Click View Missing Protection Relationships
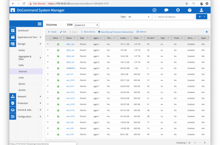The width and height of the screenshot is (220, 145). (116, 32)
